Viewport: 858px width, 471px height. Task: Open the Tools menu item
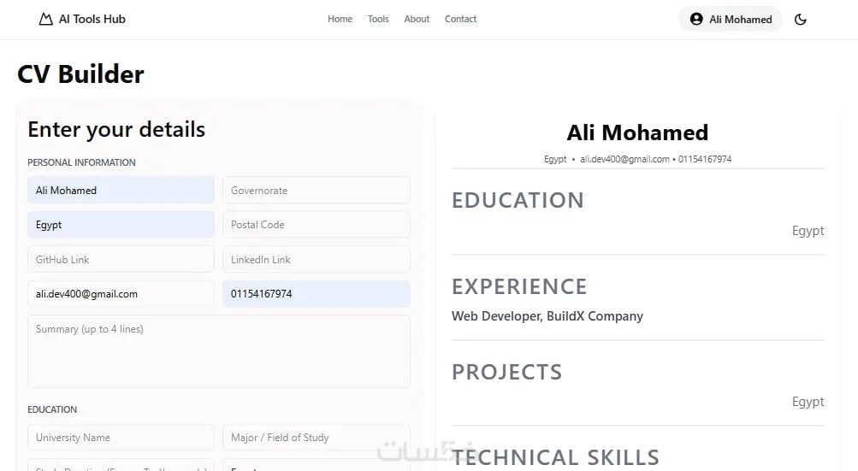click(x=378, y=19)
